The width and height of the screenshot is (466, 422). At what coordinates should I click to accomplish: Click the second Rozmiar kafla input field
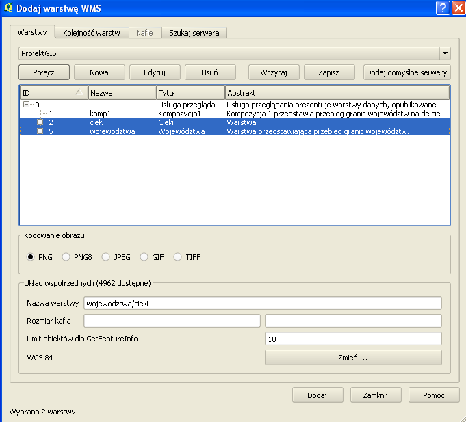pos(353,321)
